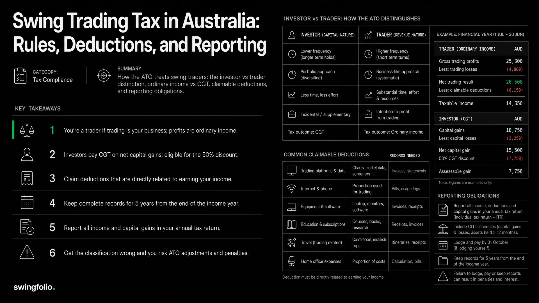Click the green number 1 in Key Takeaways
The image size is (539, 303).
tap(52, 130)
